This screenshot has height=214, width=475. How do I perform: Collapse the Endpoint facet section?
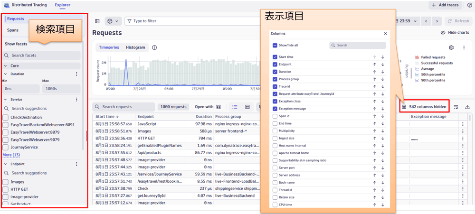click(6, 164)
